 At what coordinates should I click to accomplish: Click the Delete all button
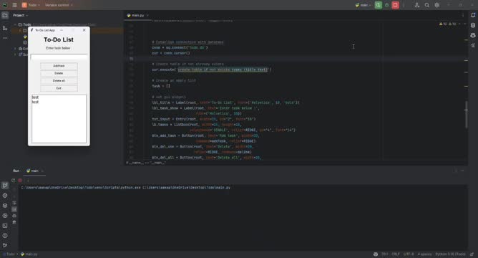[59, 81]
